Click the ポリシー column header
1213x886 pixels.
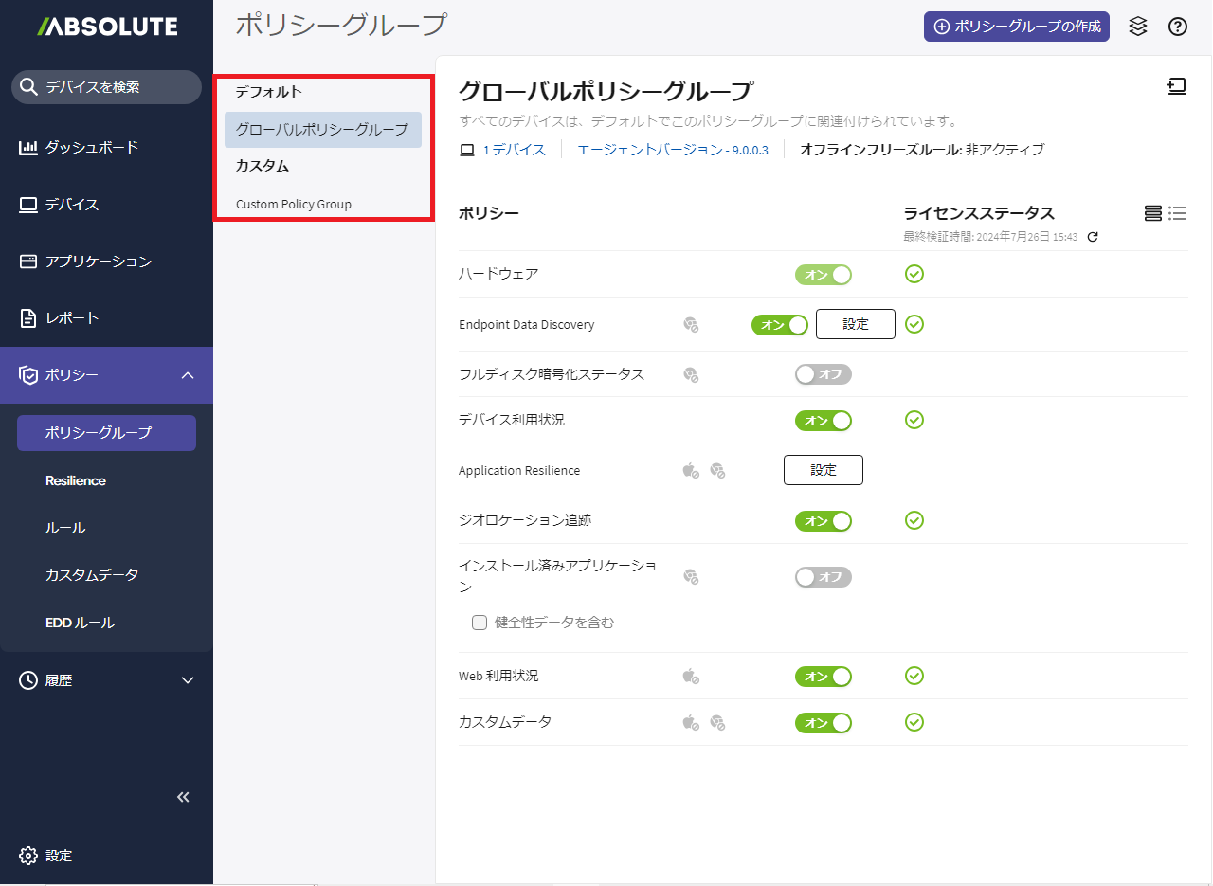click(x=489, y=213)
